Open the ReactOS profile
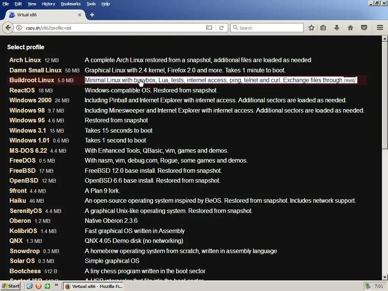This screenshot has height=291, width=388. 22,90
